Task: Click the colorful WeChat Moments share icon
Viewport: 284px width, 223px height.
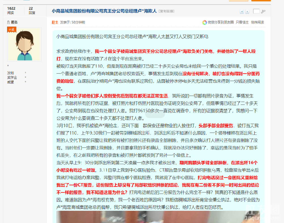Action: pyautogui.click(x=204, y=22)
